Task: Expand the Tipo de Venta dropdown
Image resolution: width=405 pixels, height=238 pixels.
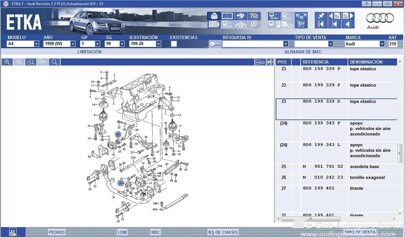Action: pos(331,44)
